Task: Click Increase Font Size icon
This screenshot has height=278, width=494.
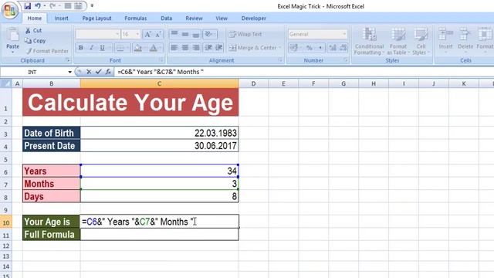Action: tap(147, 34)
